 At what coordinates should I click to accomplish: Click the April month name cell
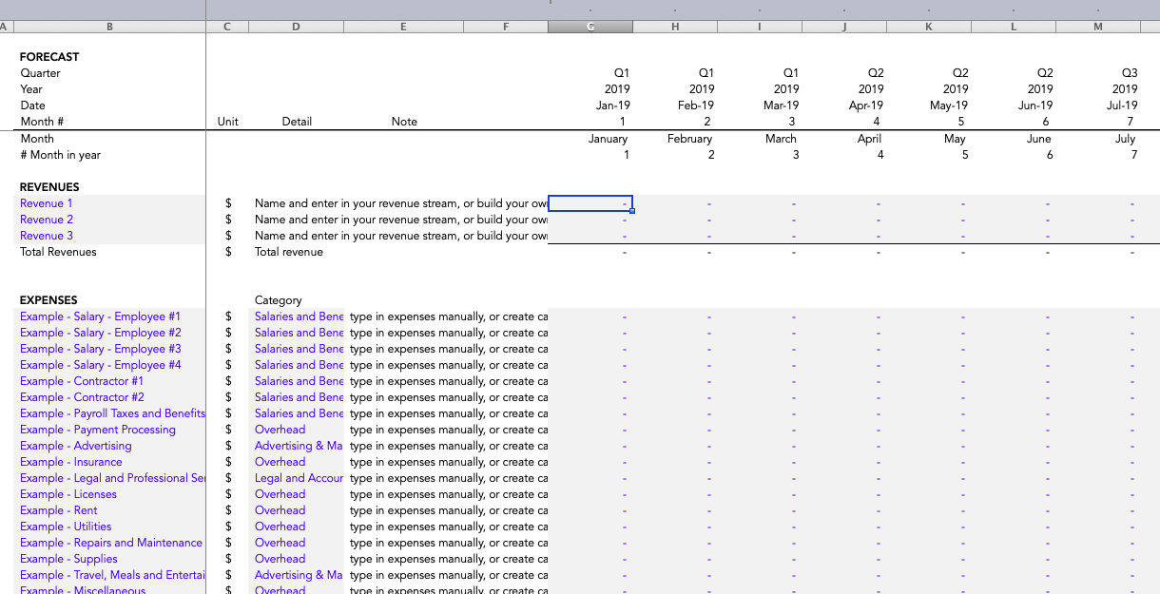pos(869,139)
